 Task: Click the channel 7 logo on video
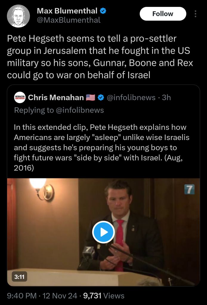(x=189, y=189)
